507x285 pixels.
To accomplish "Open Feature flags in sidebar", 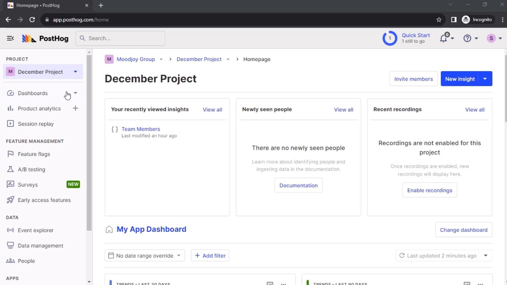I will pos(34,154).
